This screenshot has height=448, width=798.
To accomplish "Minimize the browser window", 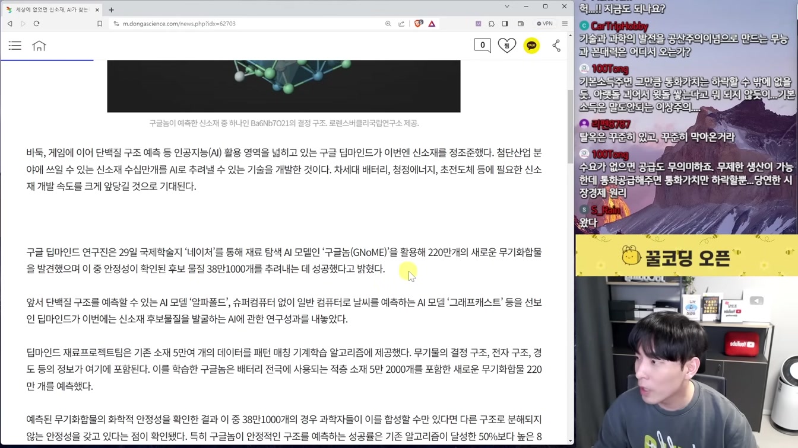I will [526, 7].
